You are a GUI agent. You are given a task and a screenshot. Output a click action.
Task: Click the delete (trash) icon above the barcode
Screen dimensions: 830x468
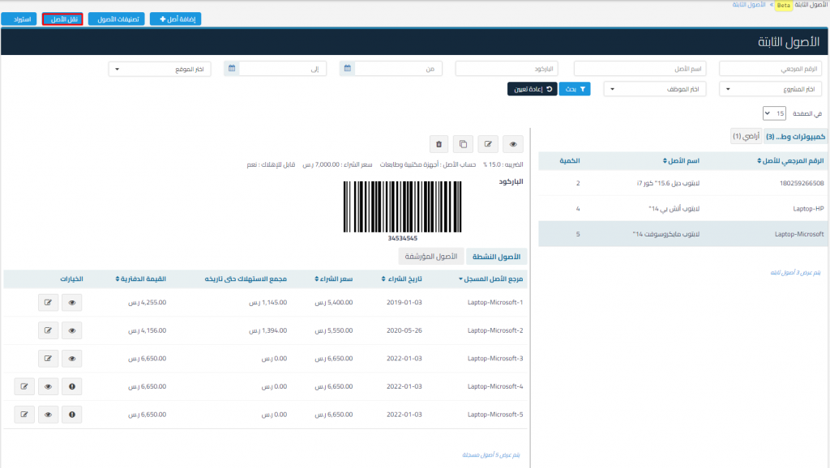click(439, 144)
